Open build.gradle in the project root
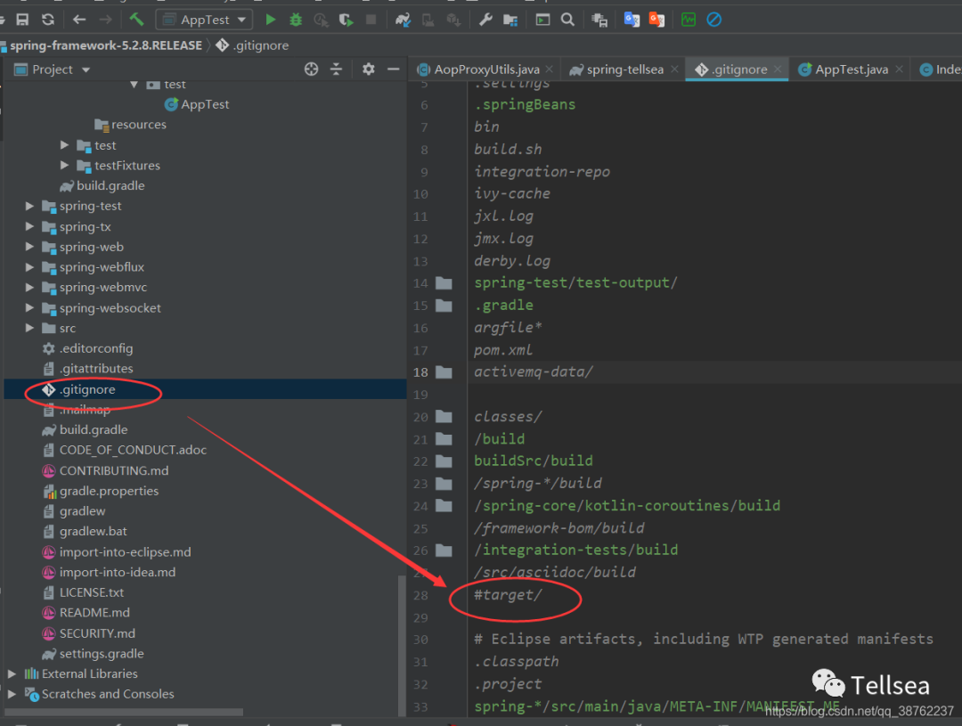This screenshot has height=726, width=962. click(x=93, y=429)
